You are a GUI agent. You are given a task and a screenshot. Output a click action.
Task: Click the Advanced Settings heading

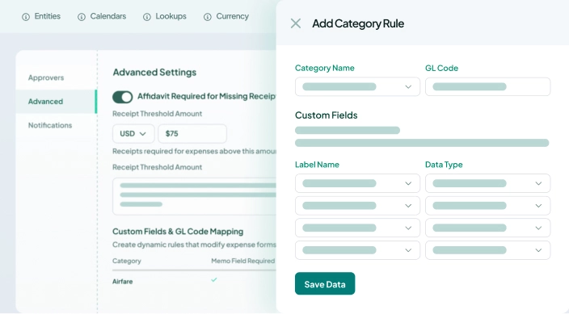tap(154, 72)
